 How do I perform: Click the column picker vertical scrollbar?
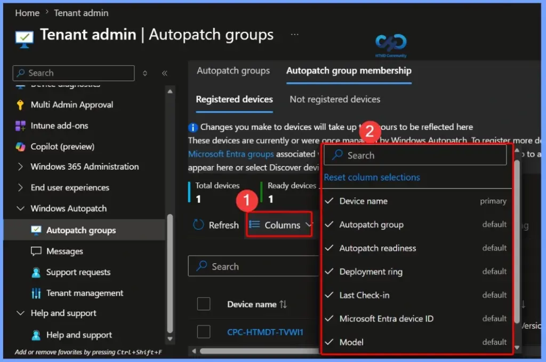pos(517,241)
